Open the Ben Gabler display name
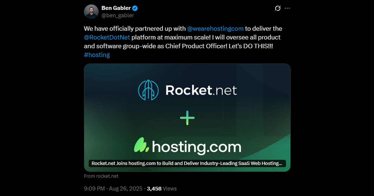The height and width of the screenshot is (196, 374). [x=116, y=8]
